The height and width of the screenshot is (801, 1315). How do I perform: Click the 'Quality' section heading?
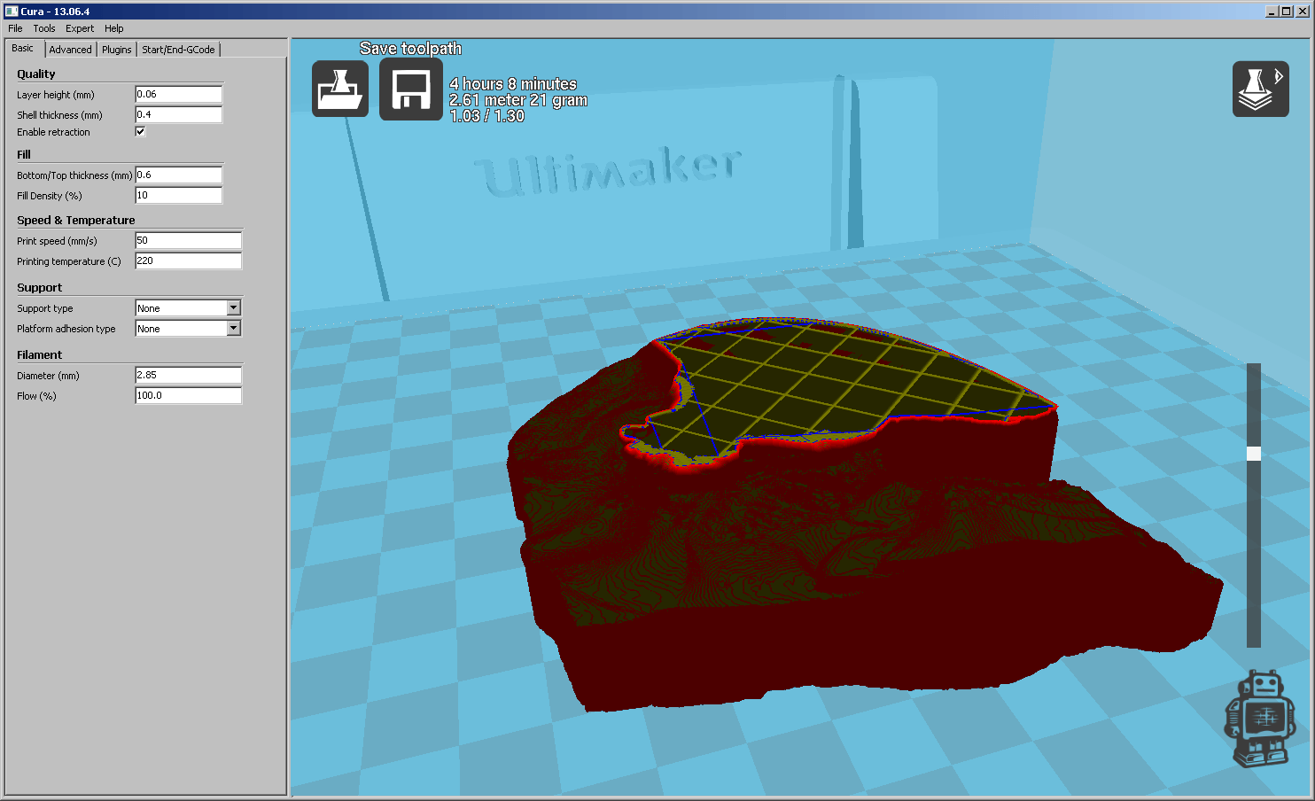36,74
